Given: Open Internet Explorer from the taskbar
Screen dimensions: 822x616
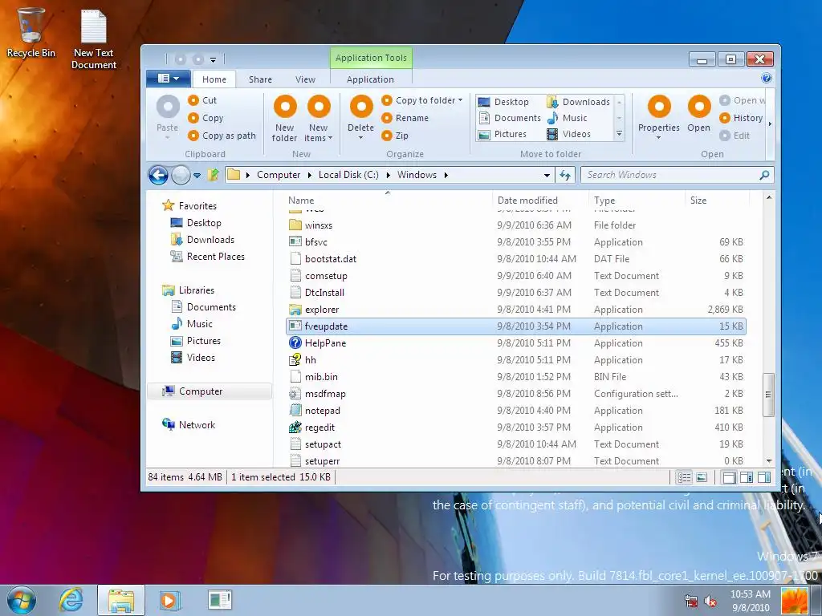Looking at the screenshot, I should [x=71, y=600].
